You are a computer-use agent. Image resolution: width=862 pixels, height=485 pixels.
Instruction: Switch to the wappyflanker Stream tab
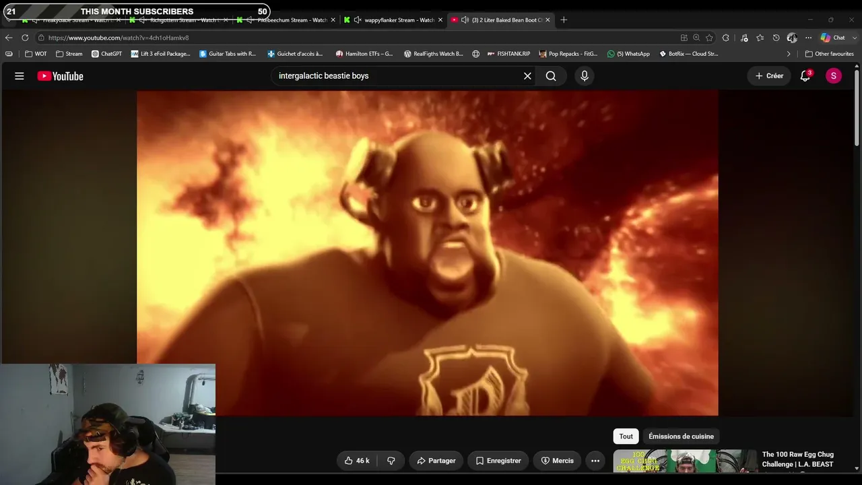coord(393,20)
